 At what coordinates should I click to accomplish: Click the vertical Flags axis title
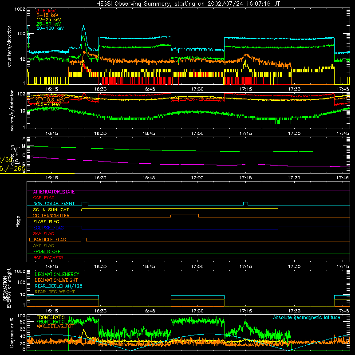18,221
